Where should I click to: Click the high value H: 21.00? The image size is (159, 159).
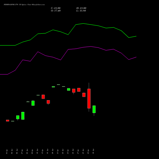[x=81, y=8]
